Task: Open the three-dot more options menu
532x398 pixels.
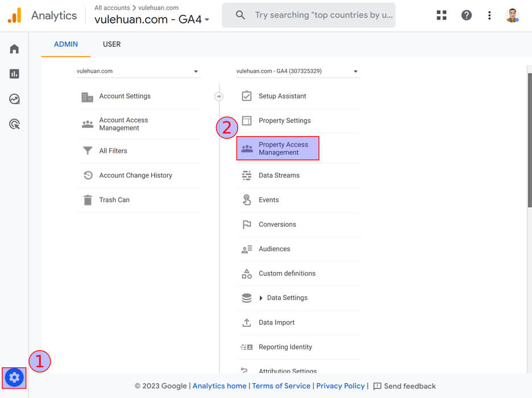Action: coord(489,15)
